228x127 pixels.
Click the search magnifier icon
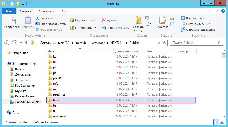219,43
